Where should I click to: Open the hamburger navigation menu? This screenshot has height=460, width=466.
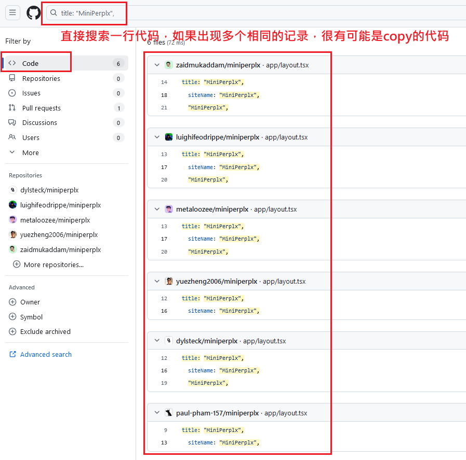pos(12,12)
